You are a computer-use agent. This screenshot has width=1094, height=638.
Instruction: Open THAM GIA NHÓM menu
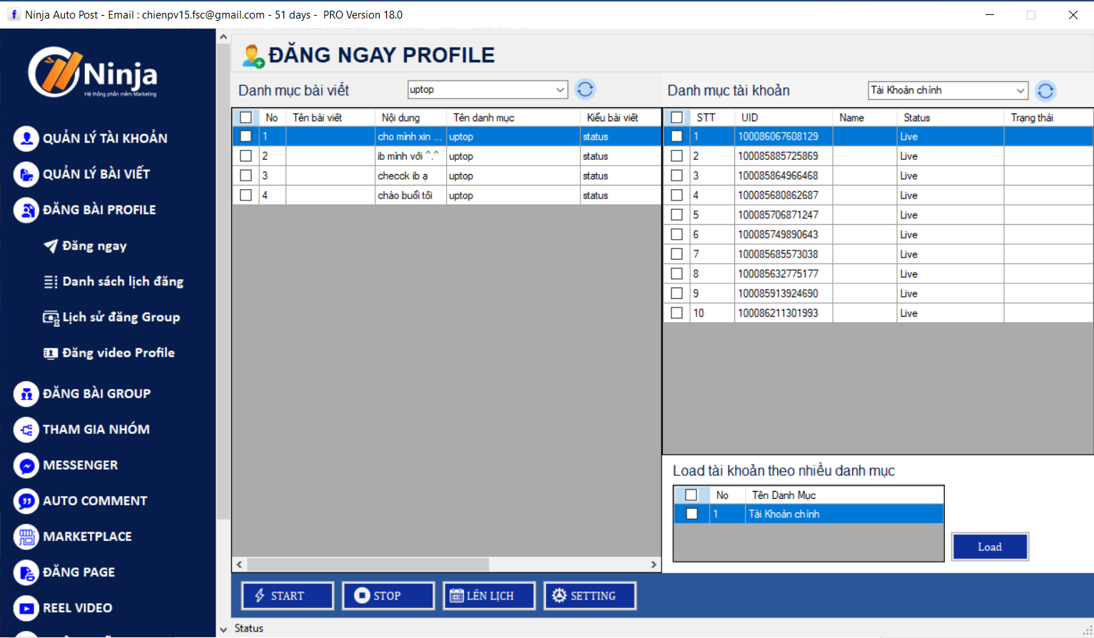[x=96, y=430]
